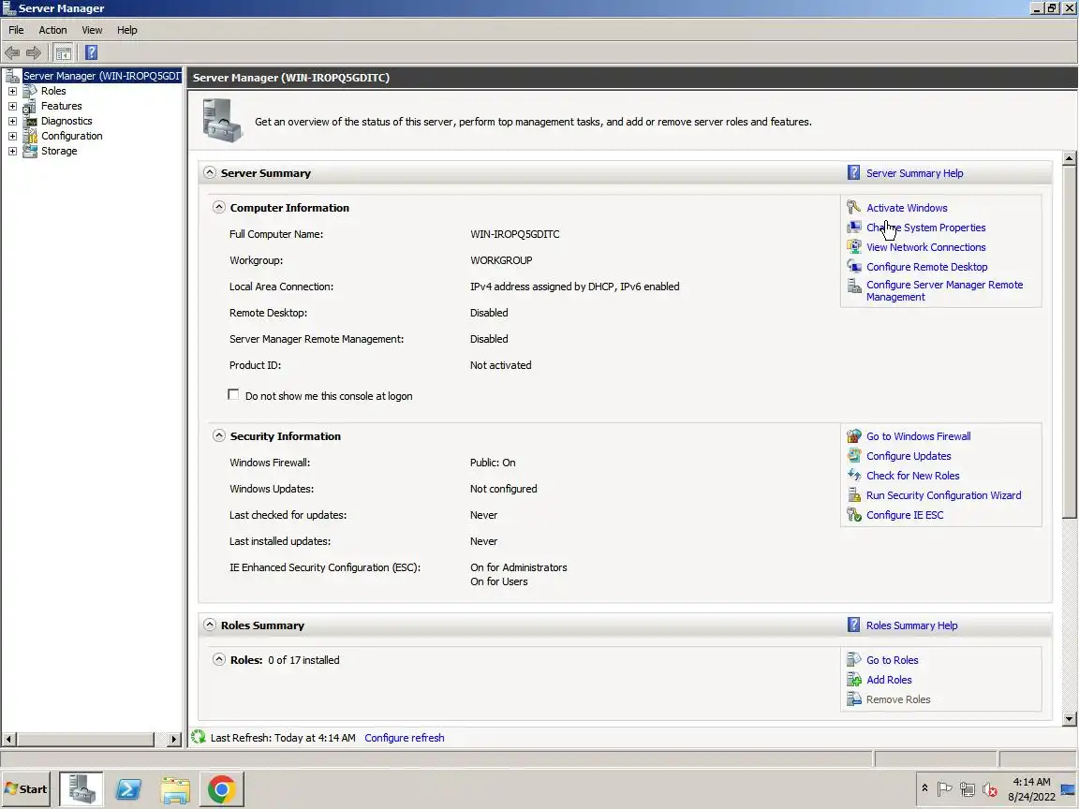Image resolution: width=1079 pixels, height=809 pixels.
Task: Open Windows Explorer folder in taskbar
Action: pyautogui.click(x=175, y=789)
